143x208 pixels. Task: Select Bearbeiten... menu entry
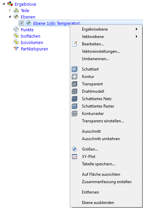(106, 44)
